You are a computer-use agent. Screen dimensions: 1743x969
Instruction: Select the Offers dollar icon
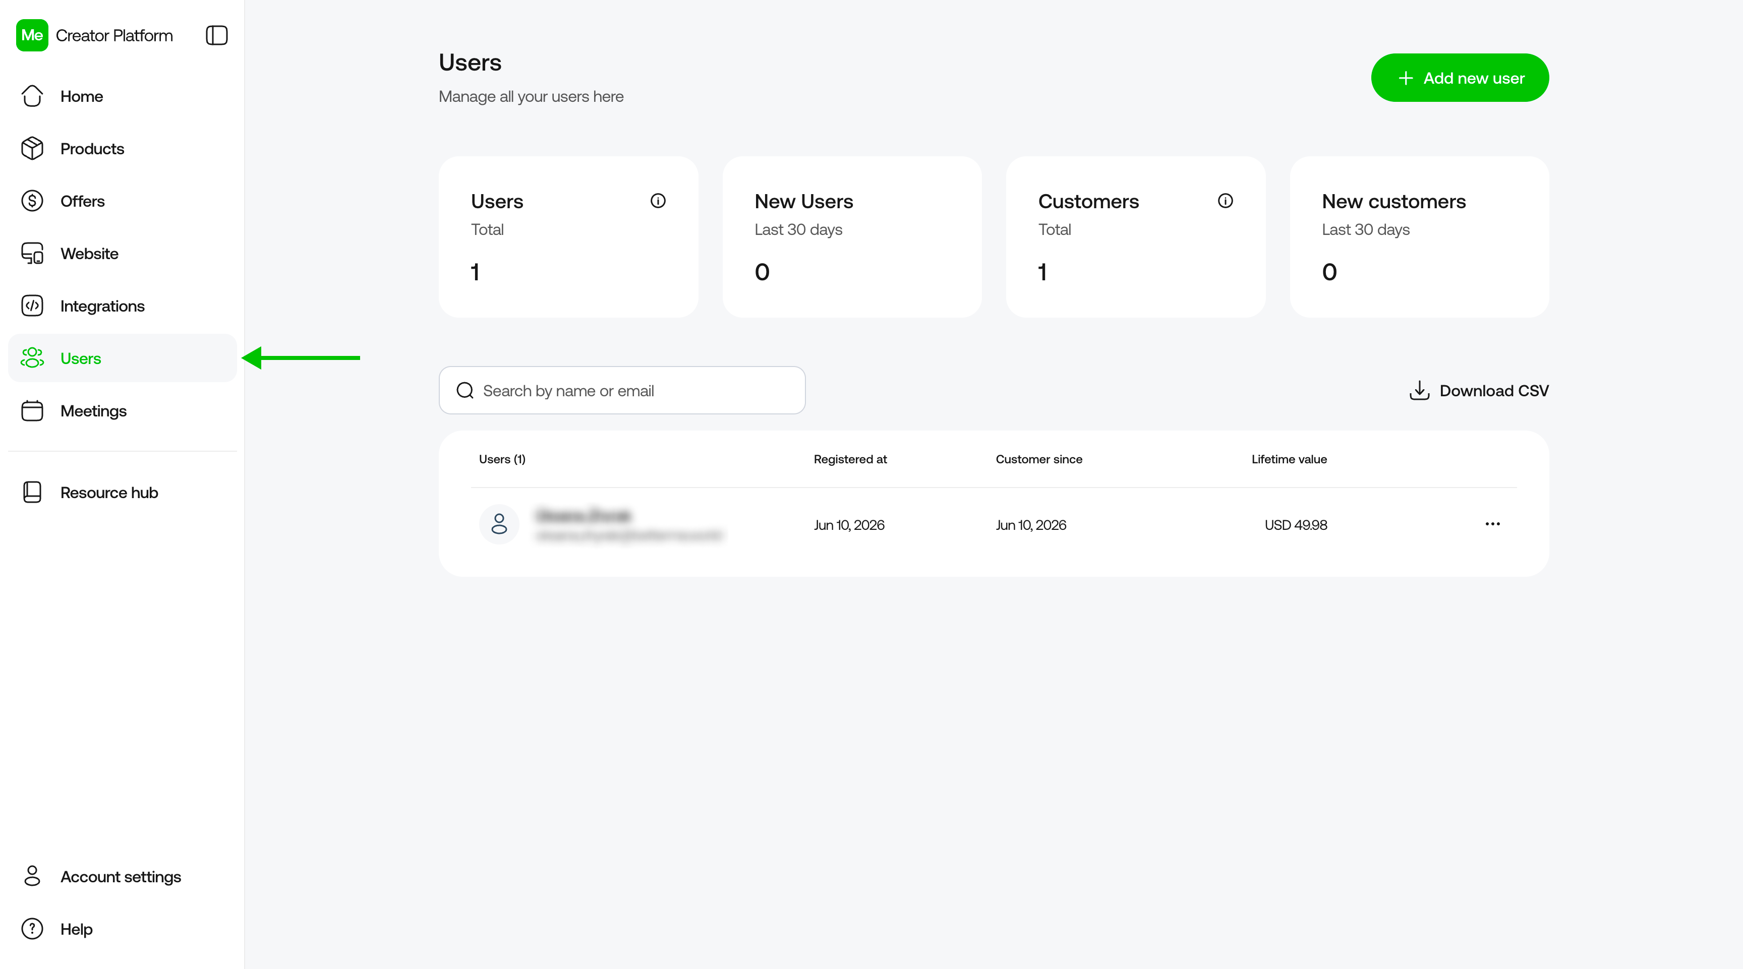[32, 201]
